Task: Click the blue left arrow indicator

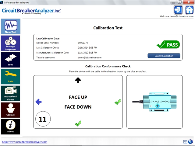Action: [x=39, y=102]
